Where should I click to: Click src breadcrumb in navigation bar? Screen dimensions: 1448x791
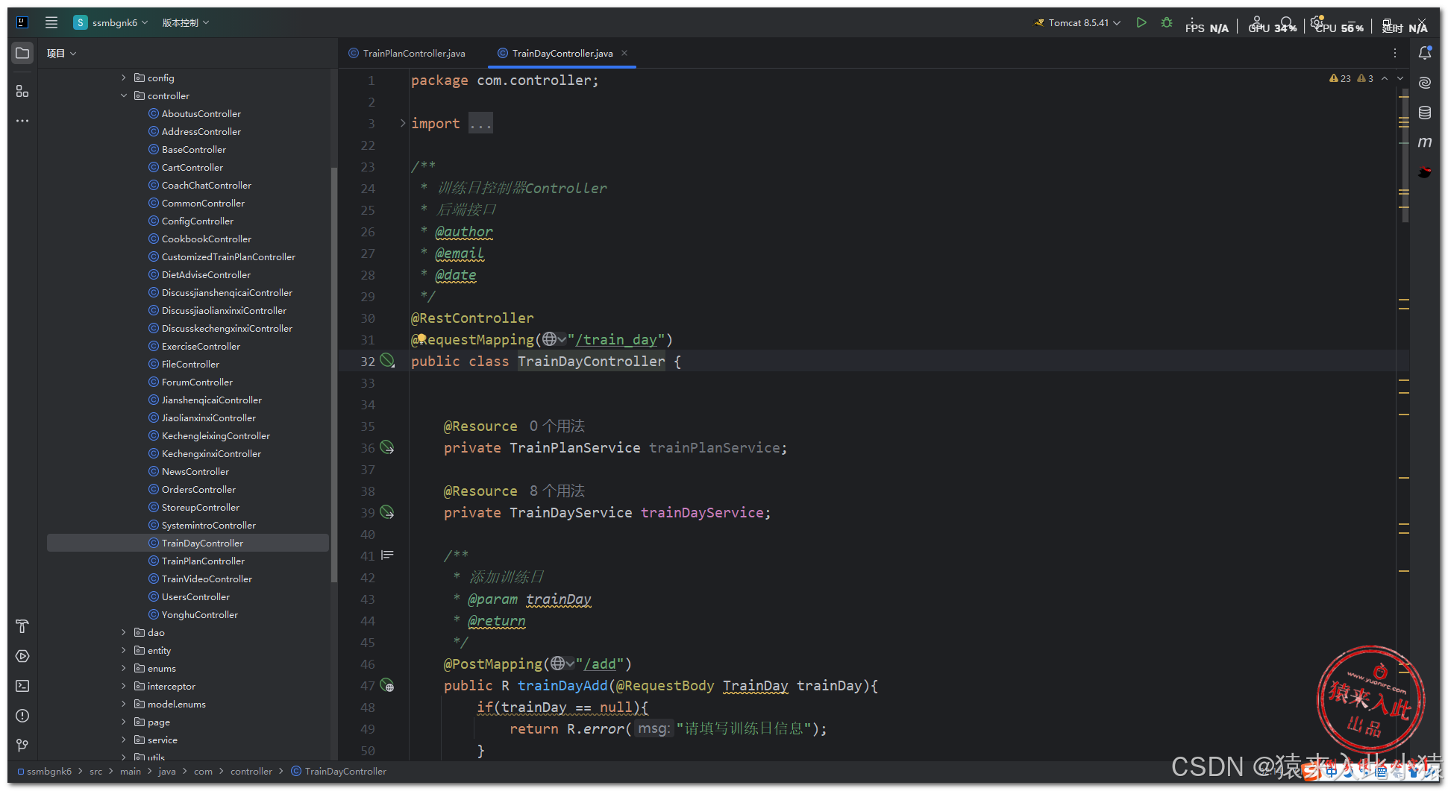(96, 772)
